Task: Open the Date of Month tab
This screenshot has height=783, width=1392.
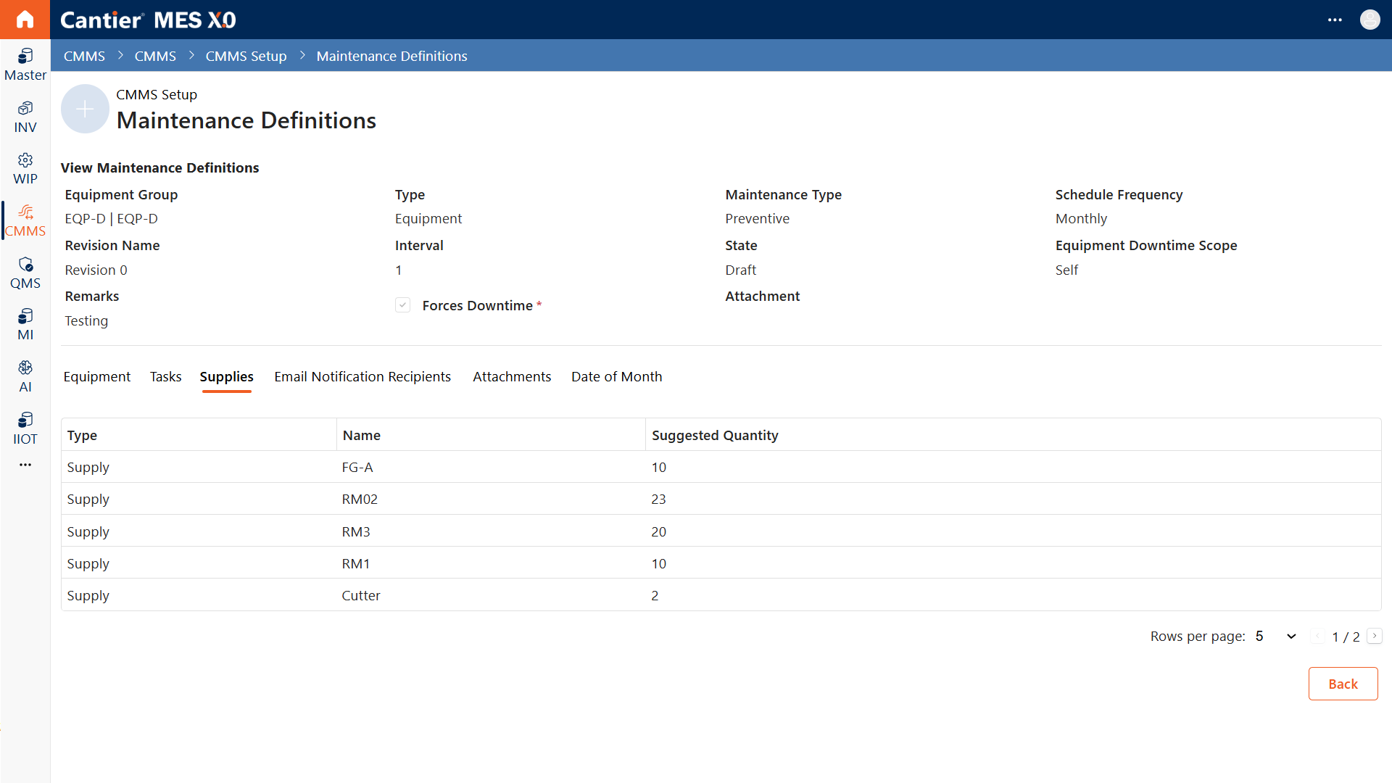Action: [616, 376]
